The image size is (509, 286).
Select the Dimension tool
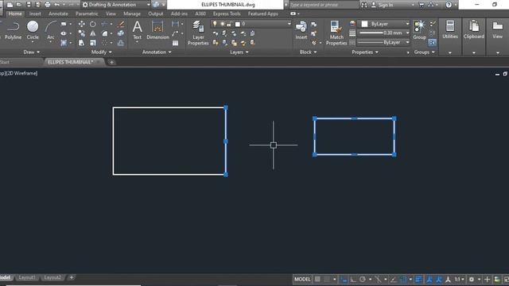coord(157,30)
